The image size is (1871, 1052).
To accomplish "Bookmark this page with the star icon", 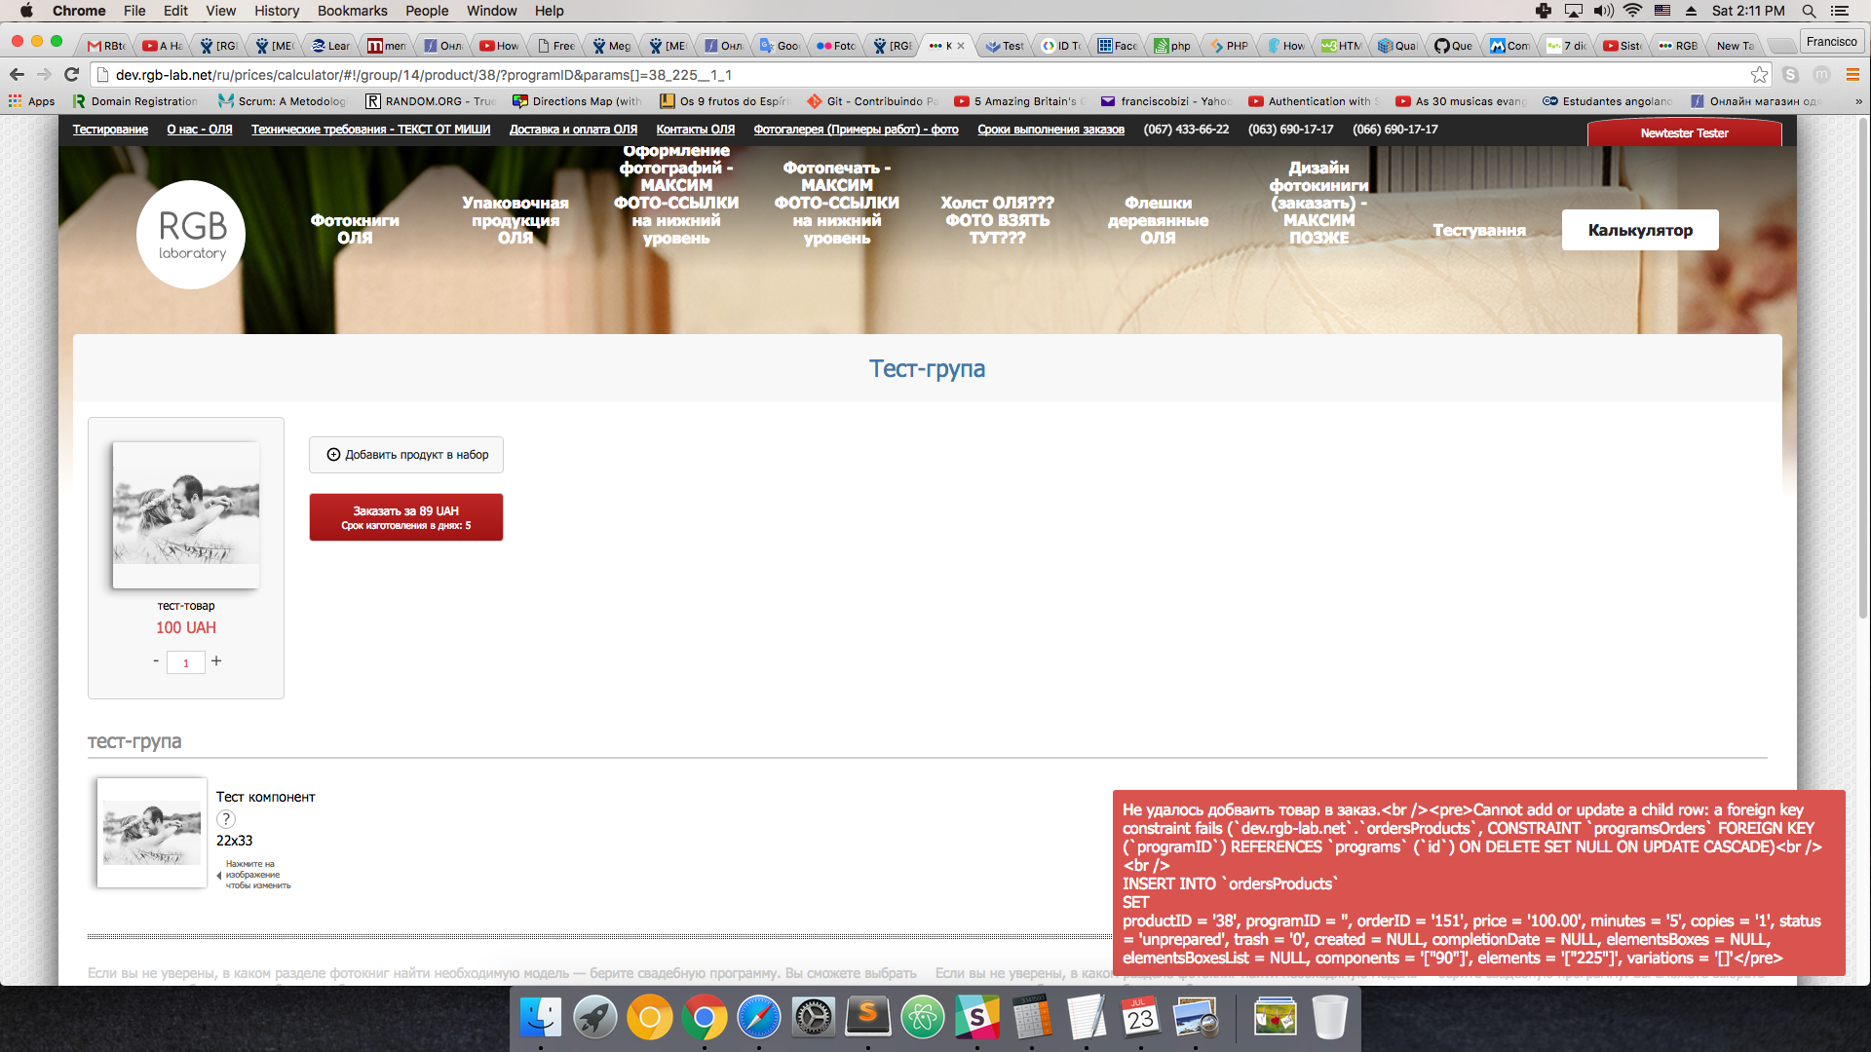I will click(1759, 75).
